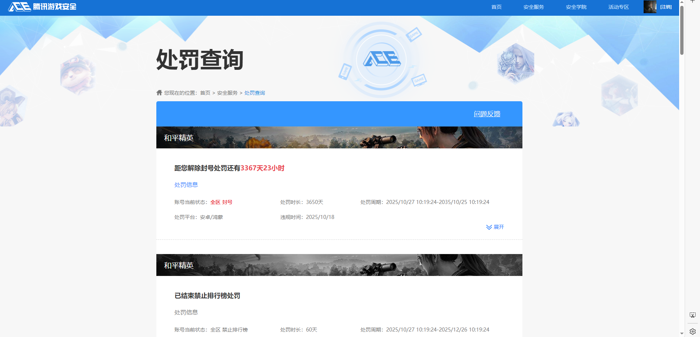Click the 处罚平台：安卓/鸿蒙 text

tap(198, 217)
